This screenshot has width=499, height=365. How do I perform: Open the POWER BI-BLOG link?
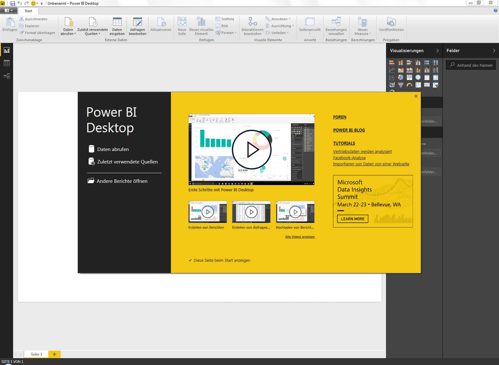349,130
